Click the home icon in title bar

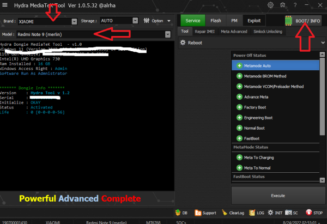pos(282,5)
